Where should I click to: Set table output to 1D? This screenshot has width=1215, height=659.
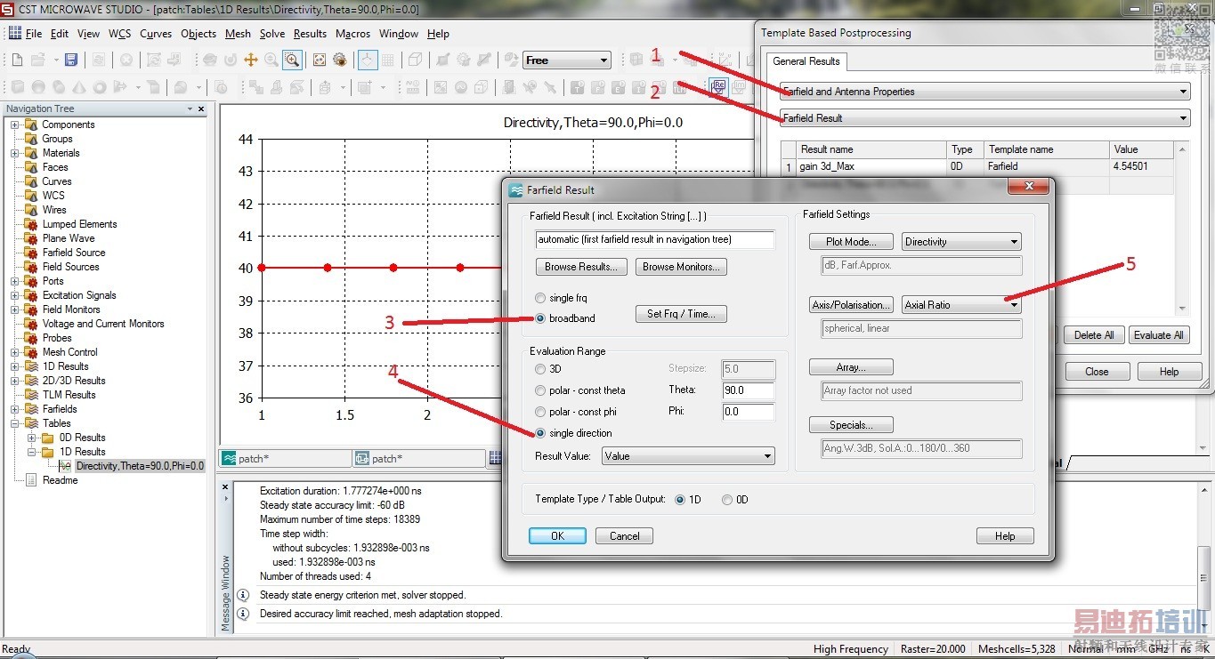click(x=681, y=500)
